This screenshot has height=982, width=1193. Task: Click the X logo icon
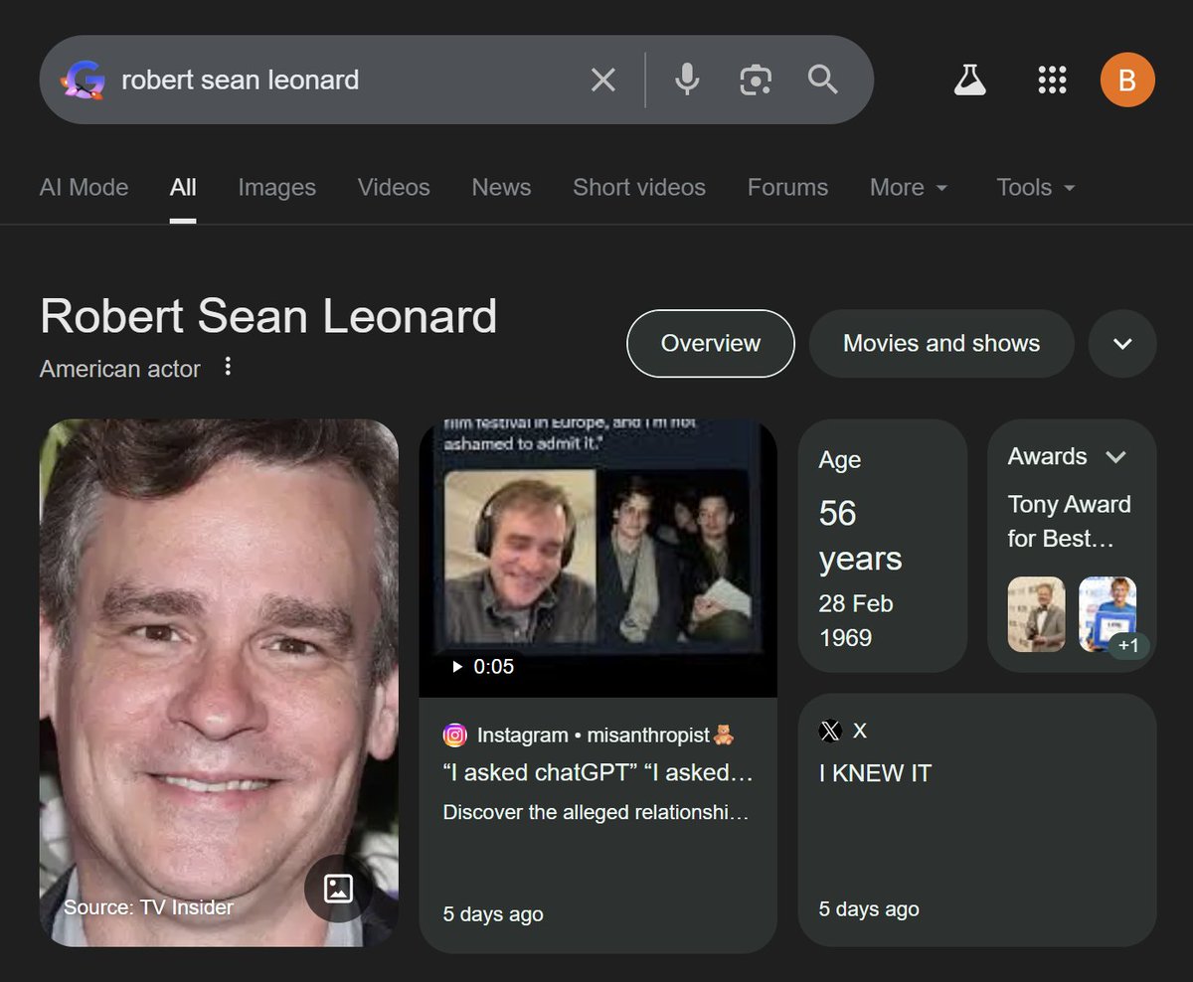coord(830,731)
